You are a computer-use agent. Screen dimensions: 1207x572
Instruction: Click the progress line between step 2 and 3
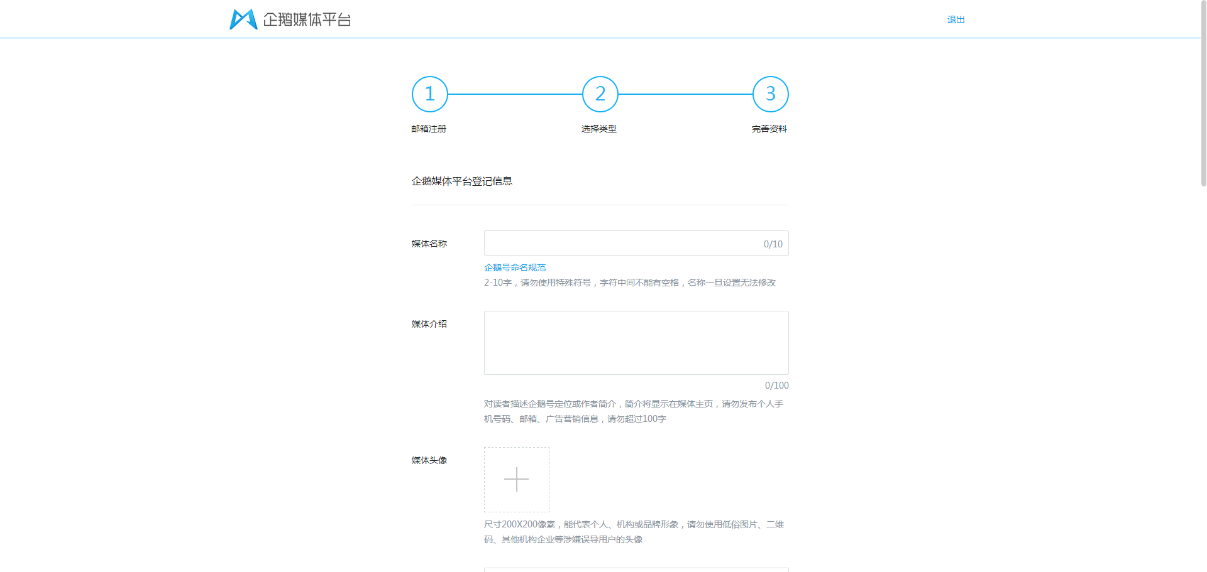[x=685, y=94]
